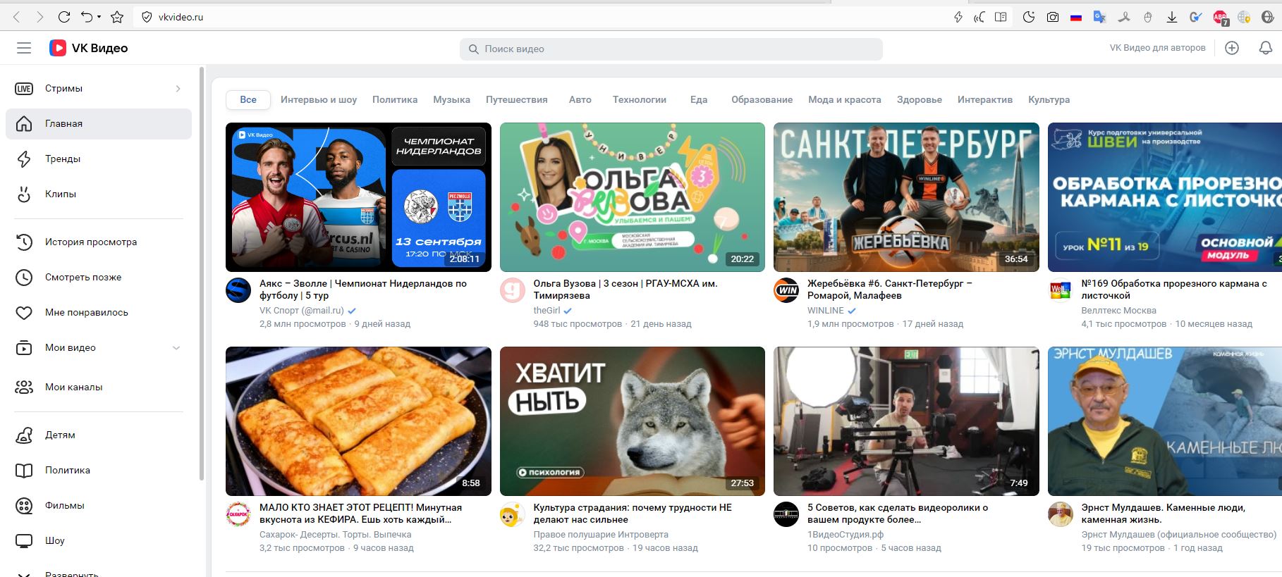Bookmark this page with star icon
Image resolution: width=1282 pixels, height=577 pixels.
117,17
